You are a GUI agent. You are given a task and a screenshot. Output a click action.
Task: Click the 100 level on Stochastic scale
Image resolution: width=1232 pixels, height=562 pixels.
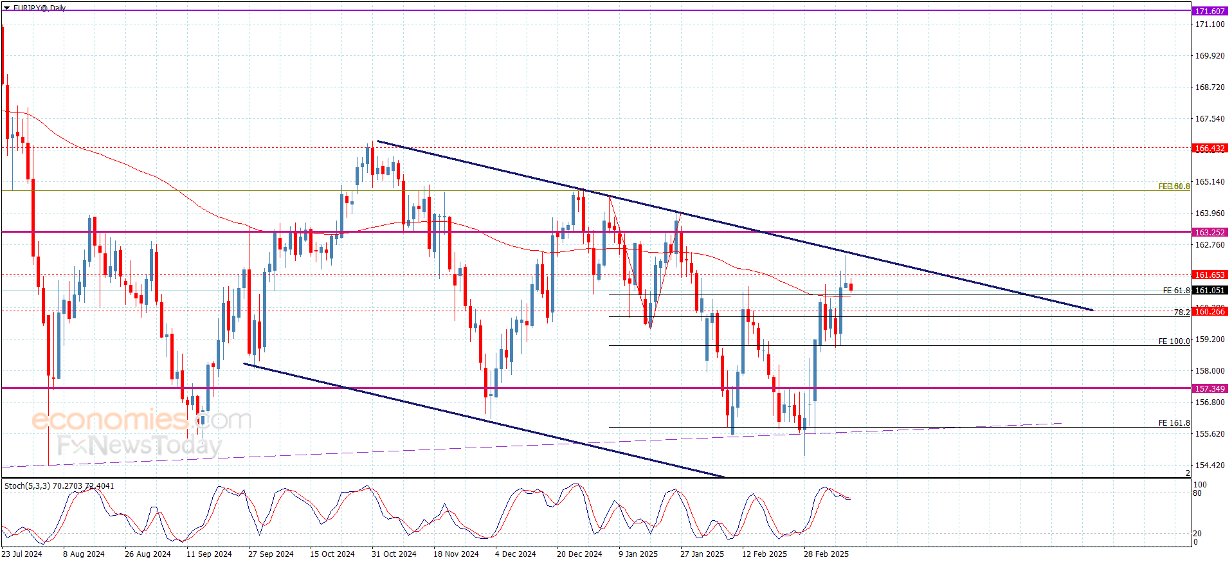click(1200, 485)
